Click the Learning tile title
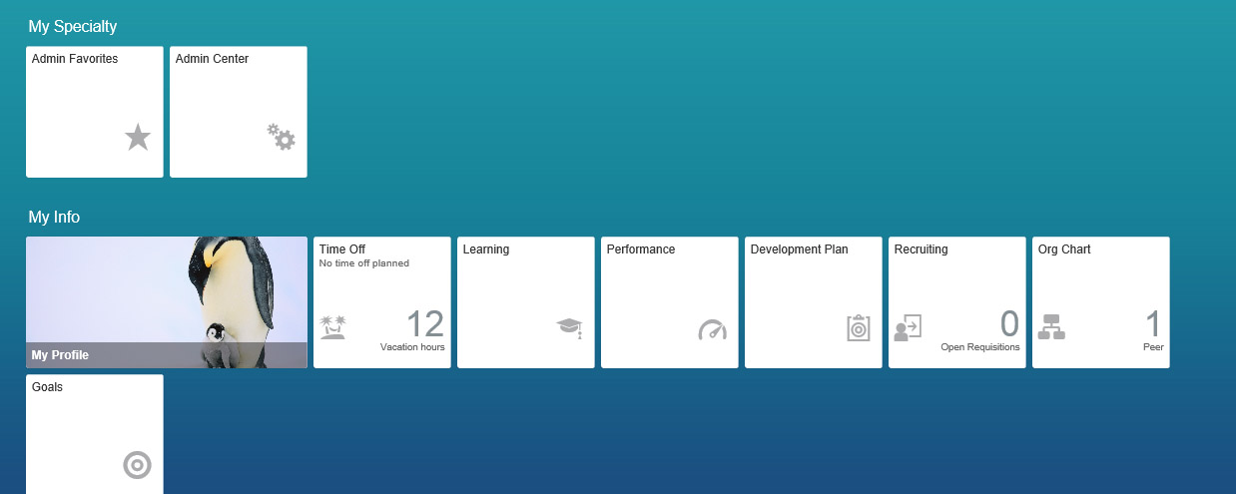Image resolution: width=1236 pixels, height=494 pixels. pyautogui.click(x=486, y=249)
